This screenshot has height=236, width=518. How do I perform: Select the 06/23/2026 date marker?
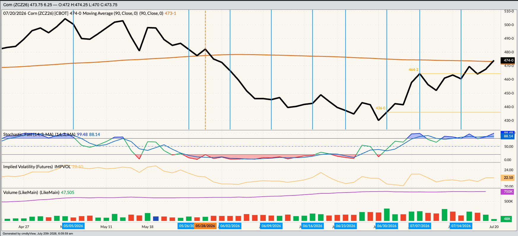click(x=345, y=226)
